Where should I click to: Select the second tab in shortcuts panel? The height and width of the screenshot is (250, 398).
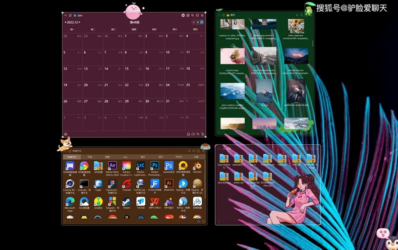click(x=89, y=157)
